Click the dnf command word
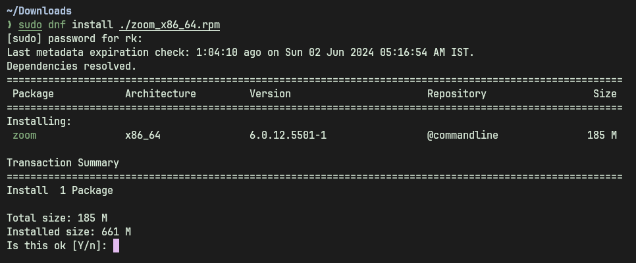Image resolution: width=636 pixels, height=263 pixels. point(57,25)
